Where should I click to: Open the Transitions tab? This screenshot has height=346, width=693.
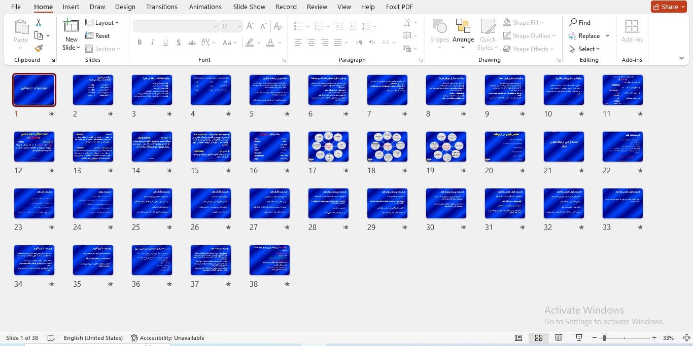pos(162,7)
